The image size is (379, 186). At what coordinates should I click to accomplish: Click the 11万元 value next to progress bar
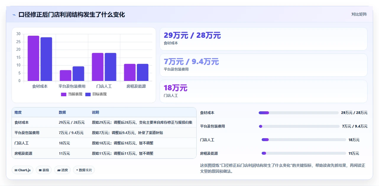point(354,154)
